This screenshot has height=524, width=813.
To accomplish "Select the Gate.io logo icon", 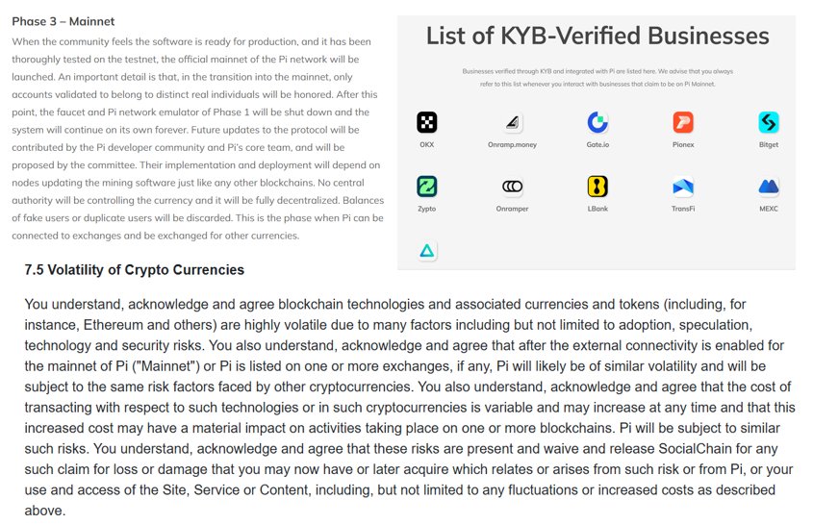I will [x=597, y=122].
